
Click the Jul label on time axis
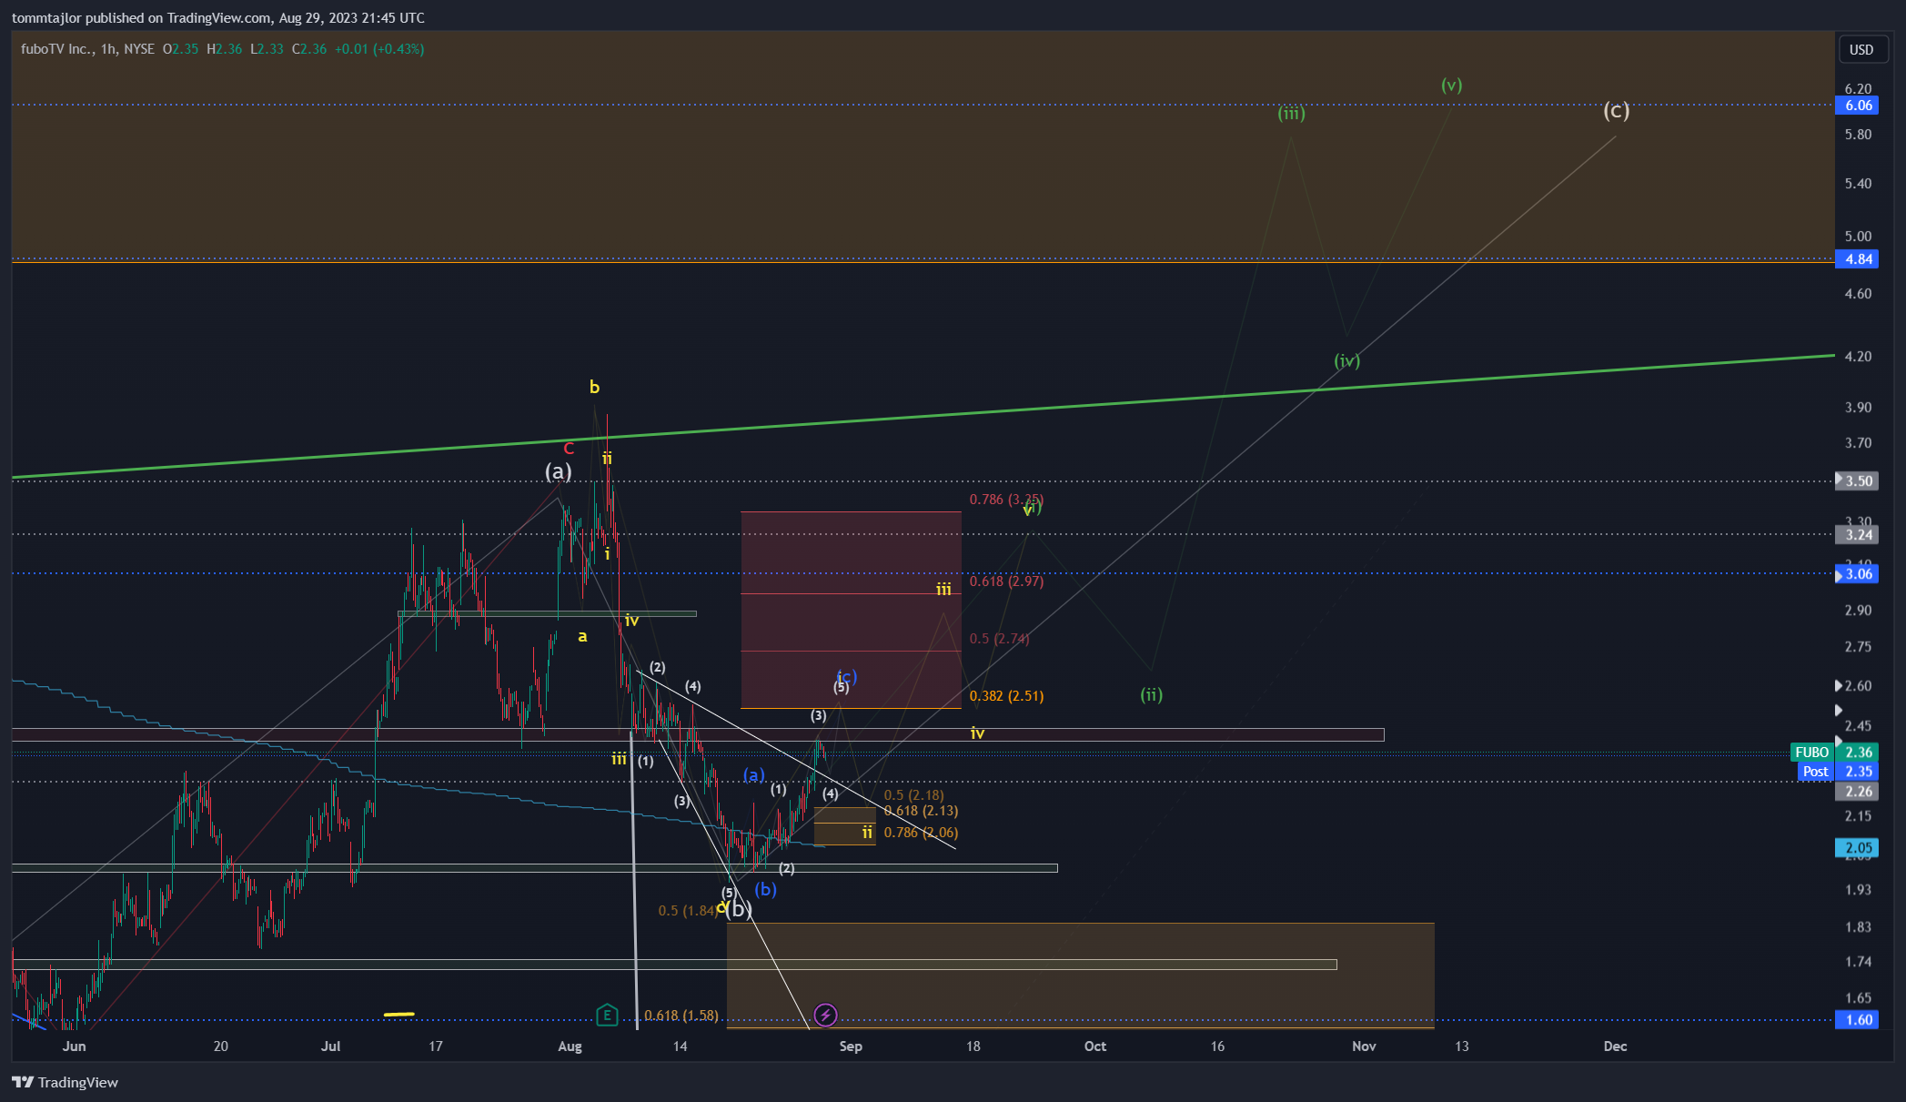[x=331, y=1046]
